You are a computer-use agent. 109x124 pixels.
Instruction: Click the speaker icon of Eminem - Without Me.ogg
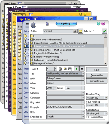(32, 57)
